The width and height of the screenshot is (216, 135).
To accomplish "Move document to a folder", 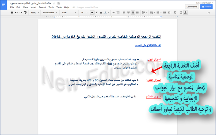I will [59, 3].
